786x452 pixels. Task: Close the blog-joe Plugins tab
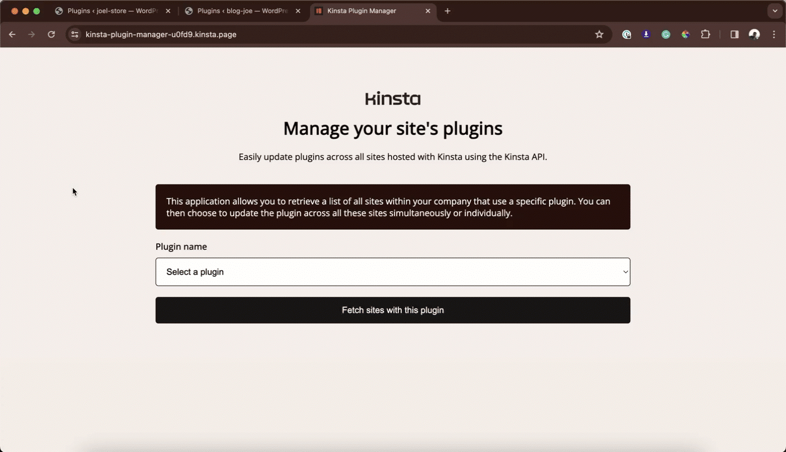298,11
